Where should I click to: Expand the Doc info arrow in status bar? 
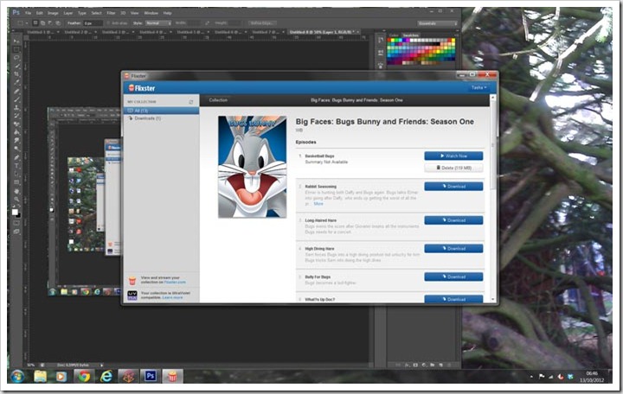(x=101, y=365)
